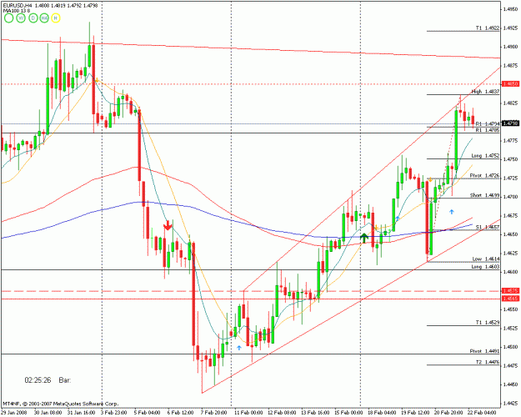Select the green D daily circle indicator
The width and height of the screenshot is (521, 417).
(x=33, y=18)
